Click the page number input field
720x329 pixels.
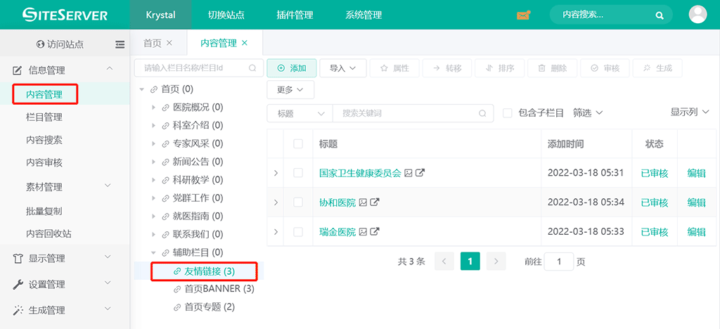pos(559,262)
